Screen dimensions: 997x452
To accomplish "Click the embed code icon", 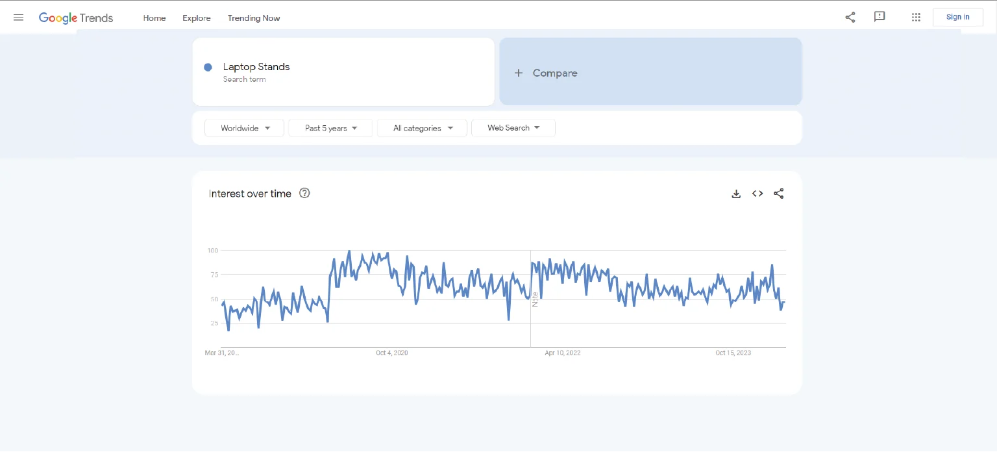I will coord(757,194).
